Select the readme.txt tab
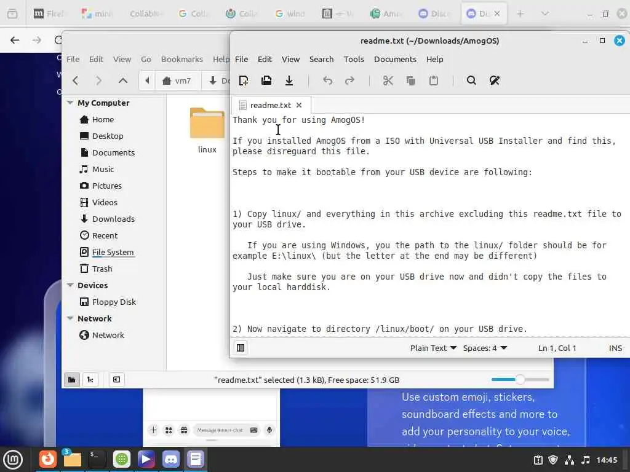The height and width of the screenshot is (472, 630). point(271,105)
